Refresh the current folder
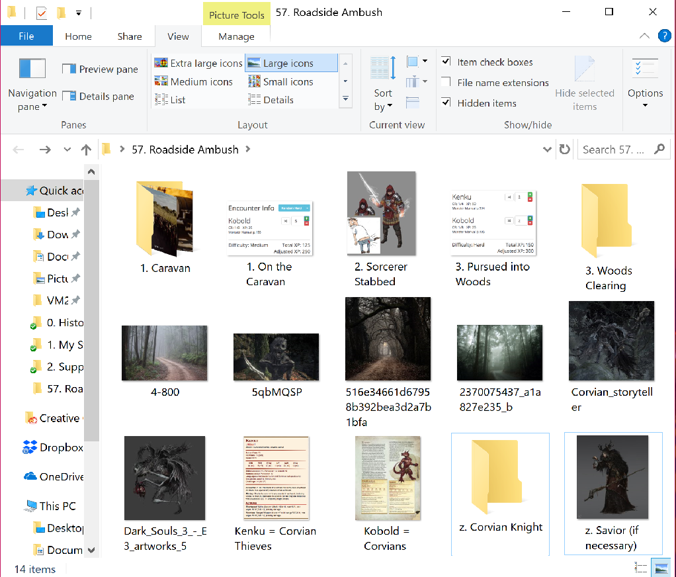Screen dimensions: 676x577 (x=564, y=150)
